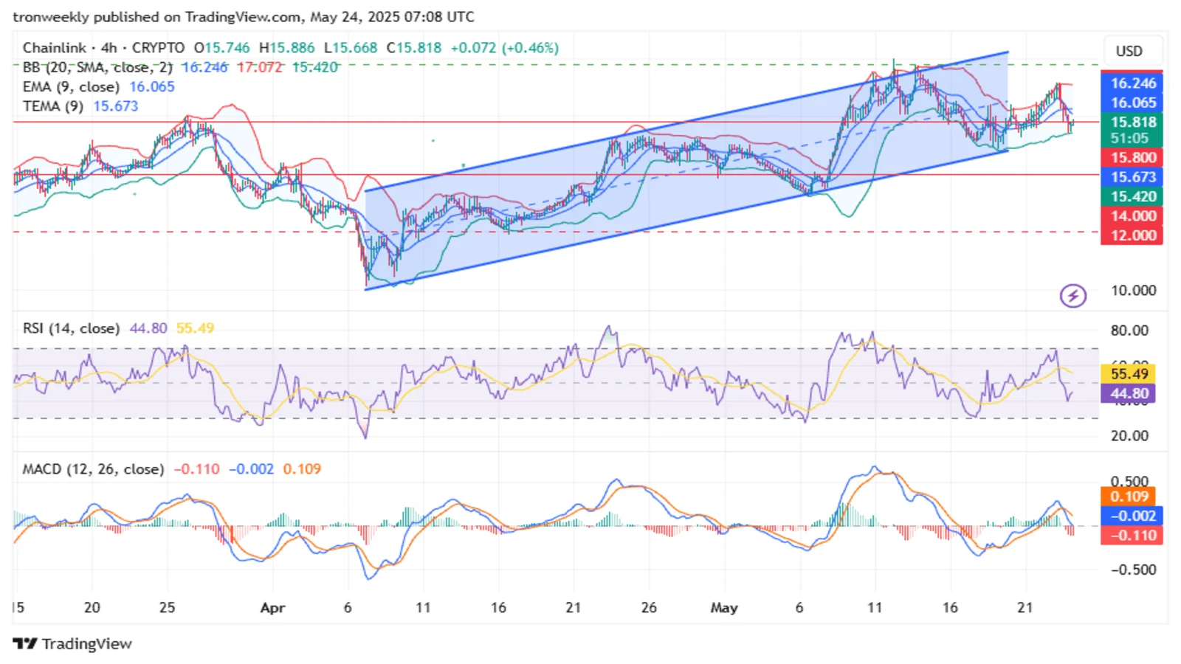1181x664 pixels.
Task: Click the close price C15.818
Action: click(x=414, y=48)
